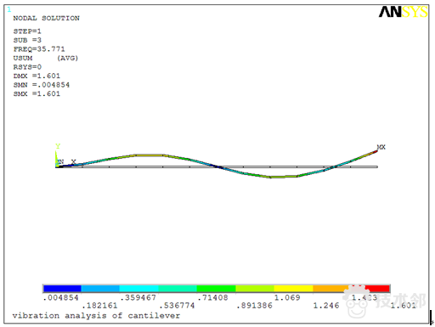Click the deformed beam's upper crest segment
The height and width of the screenshot is (327, 435).
tap(150, 155)
